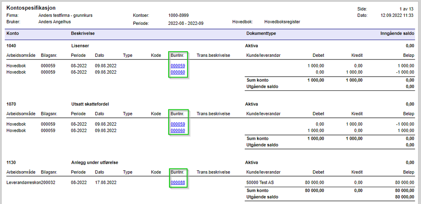The image size is (421, 204).
Task: Click Utgående saldo label under account 1070
Action: pyautogui.click(x=262, y=145)
